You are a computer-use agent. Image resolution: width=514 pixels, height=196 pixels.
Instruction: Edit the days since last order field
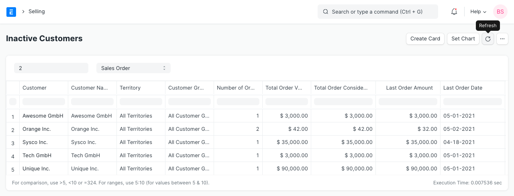tap(51, 68)
